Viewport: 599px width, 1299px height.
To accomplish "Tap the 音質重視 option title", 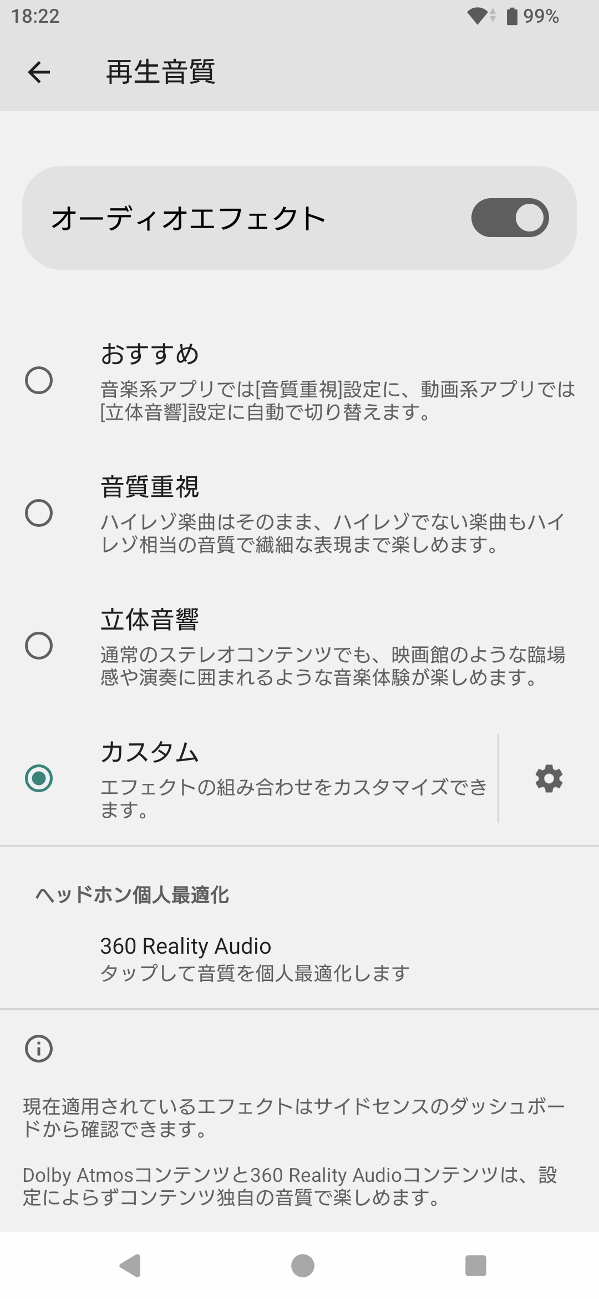I will pyautogui.click(x=150, y=487).
